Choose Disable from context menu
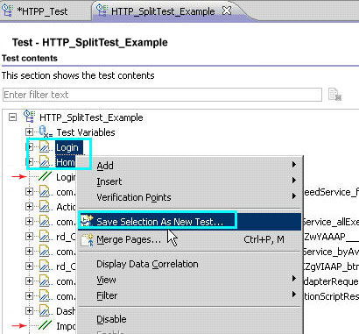 (x=189, y=319)
